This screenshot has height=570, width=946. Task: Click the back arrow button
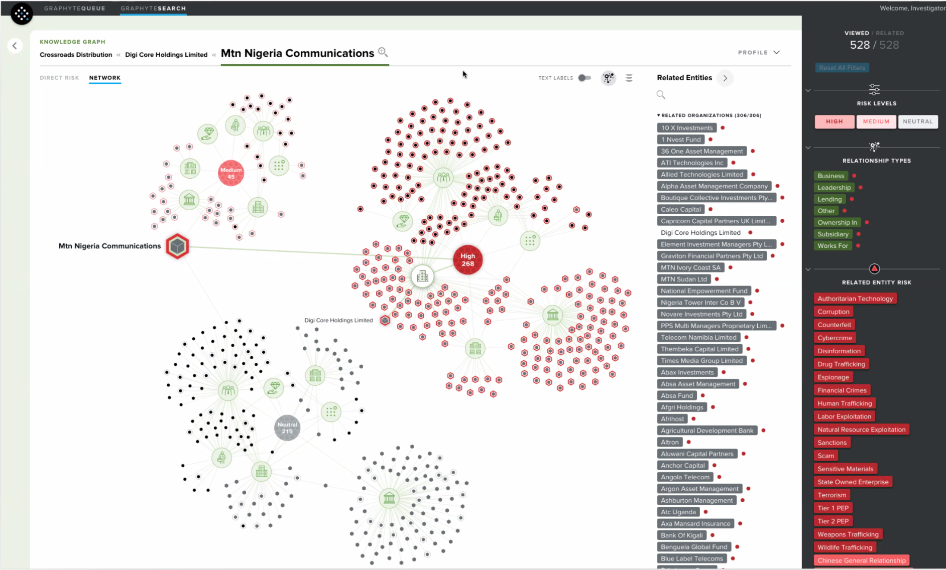point(15,46)
